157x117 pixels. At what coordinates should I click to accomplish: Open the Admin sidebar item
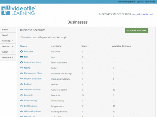(8, 52)
